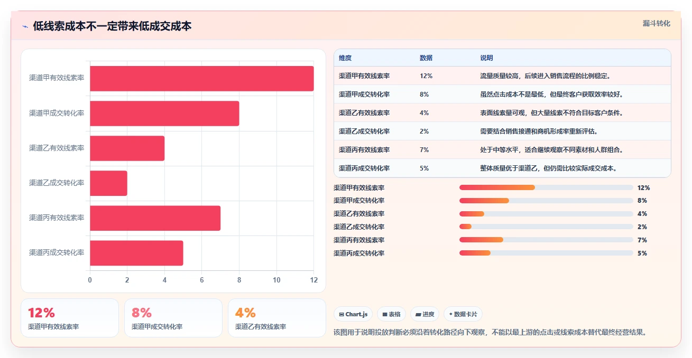Image resolution: width=692 pixels, height=358 pixels.
Task: Click the description 表面线索量可观，但大量线索不符合目标客户条件
Action: [551, 113]
